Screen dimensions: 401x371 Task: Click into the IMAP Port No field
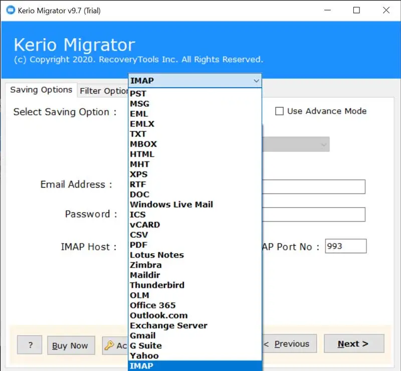point(345,246)
